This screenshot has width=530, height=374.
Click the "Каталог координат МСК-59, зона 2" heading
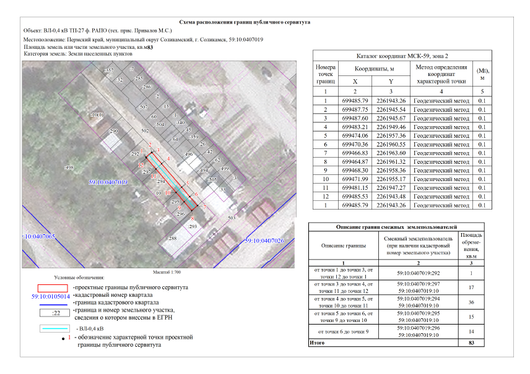click(402, 56)
